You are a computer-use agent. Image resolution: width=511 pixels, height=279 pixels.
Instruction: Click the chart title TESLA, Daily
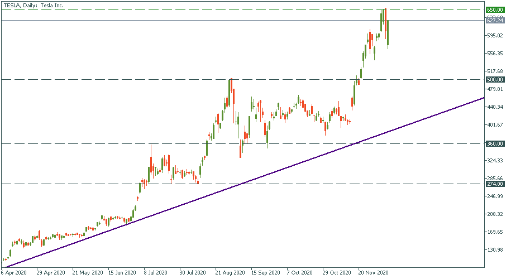point(35,5)
